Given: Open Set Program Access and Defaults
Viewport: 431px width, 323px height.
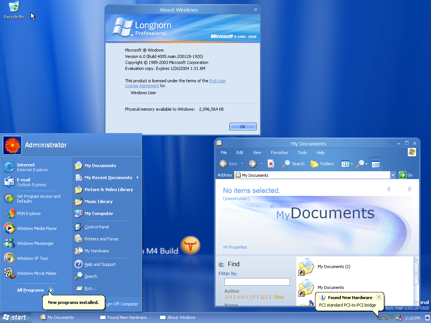Looking at the screenshot, I should [x=33, y=199].
